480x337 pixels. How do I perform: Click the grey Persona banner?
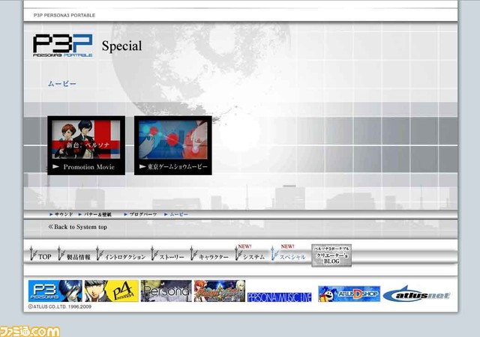pyautogui.click(x=166, y=291)
